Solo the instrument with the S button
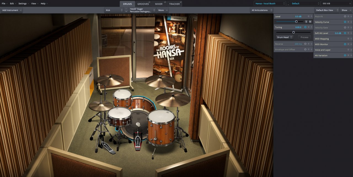Image resolution: width=353 pixels, height=177 pixels. coord(306,21)
